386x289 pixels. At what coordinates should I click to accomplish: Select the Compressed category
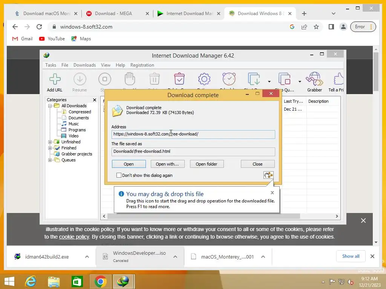coord(80,112)
